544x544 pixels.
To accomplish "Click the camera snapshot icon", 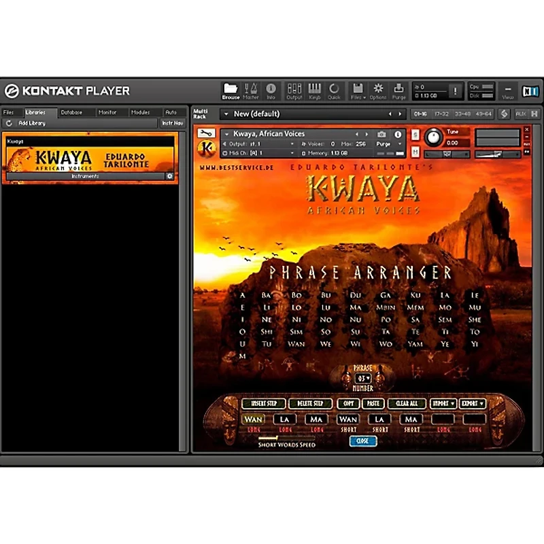I will click(381, 134).
